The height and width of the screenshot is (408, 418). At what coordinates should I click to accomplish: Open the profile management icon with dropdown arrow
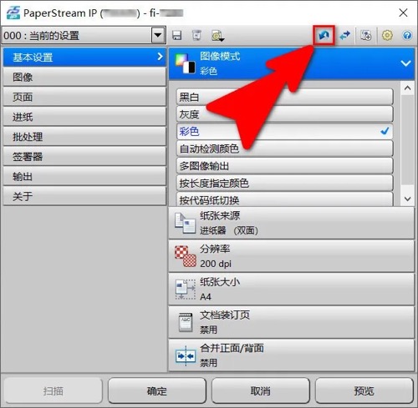pos(217,36)
